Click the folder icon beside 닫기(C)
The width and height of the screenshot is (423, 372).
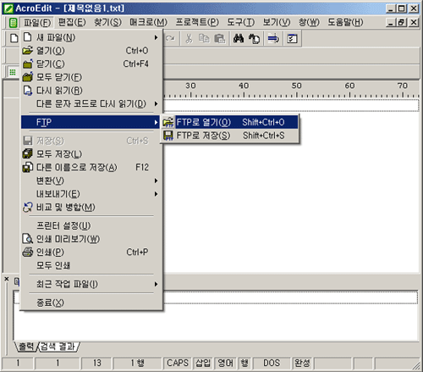28,64
